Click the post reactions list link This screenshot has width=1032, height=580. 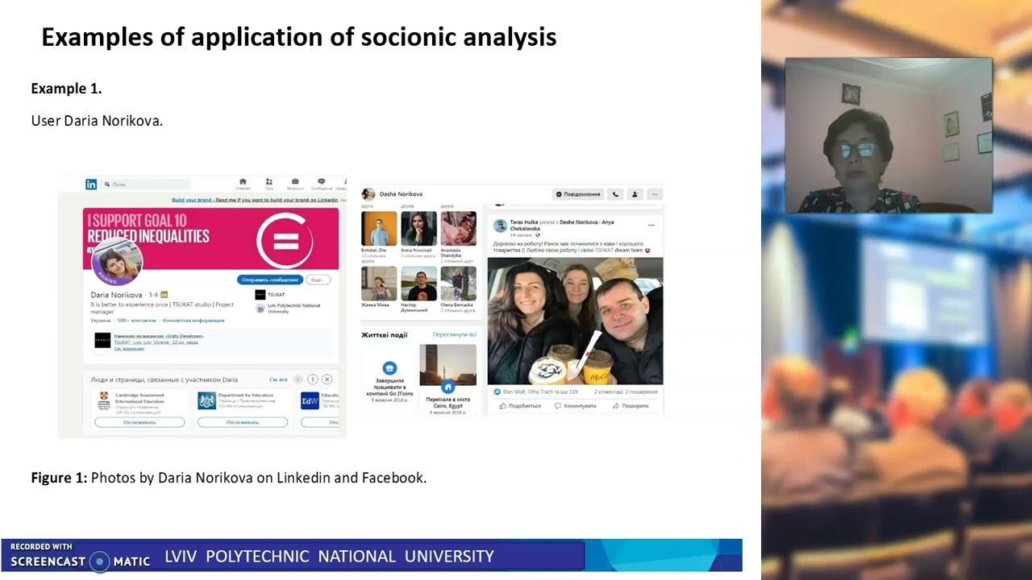coord(535,391)
